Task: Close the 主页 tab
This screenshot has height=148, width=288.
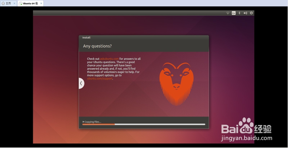Action: pos(14,3)
